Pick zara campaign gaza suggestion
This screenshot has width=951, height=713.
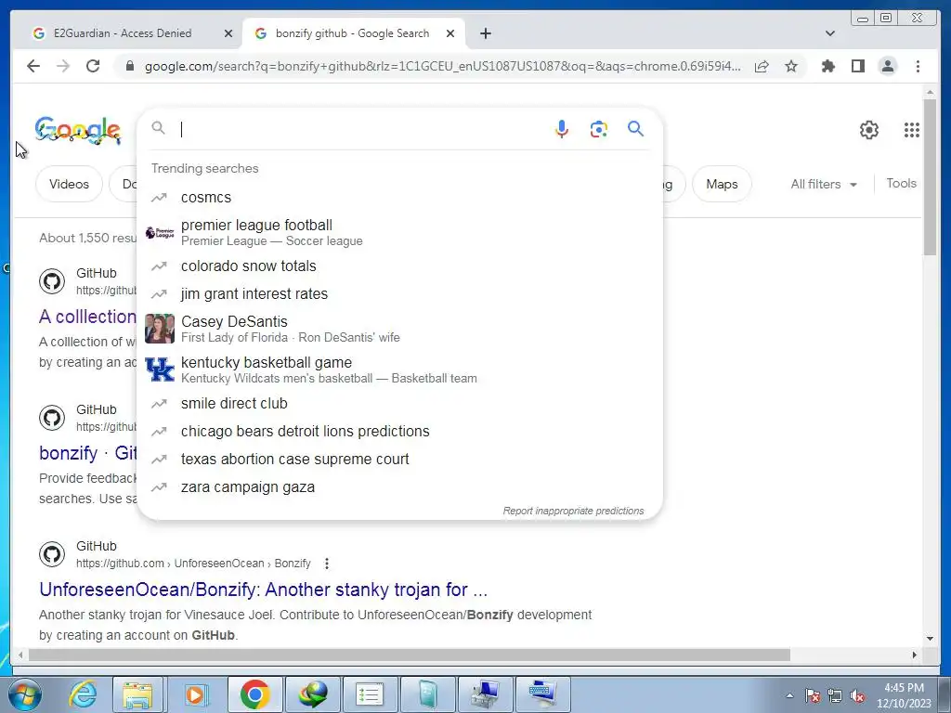[x=400, y=486]
